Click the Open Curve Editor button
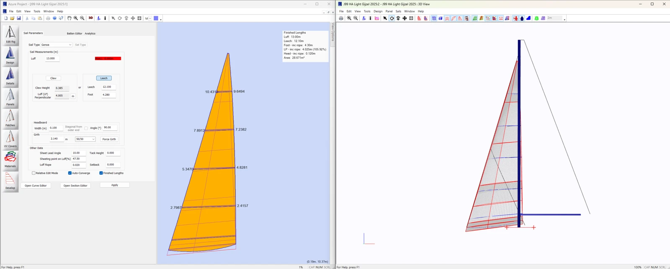This screenshot has height=269, width=670. click(36, 185)
